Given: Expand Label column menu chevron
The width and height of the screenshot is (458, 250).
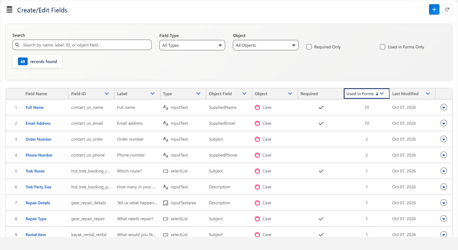Looking at the screenshot, I should coord(152,93).
